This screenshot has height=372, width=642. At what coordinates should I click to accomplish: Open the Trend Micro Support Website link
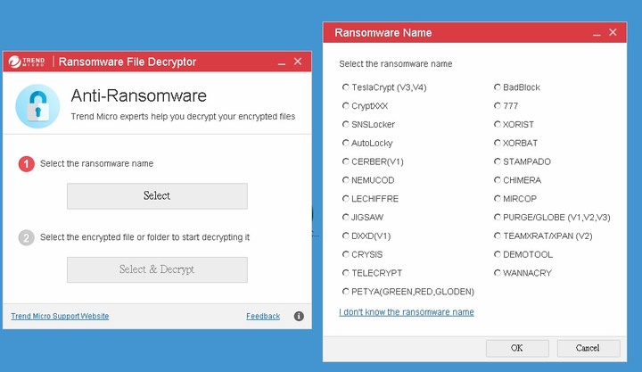point(60,317)
